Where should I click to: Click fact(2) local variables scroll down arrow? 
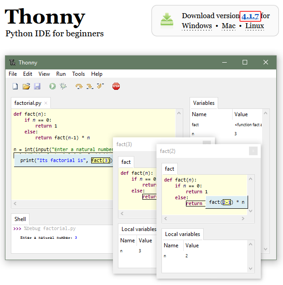[x=251, y=269]
